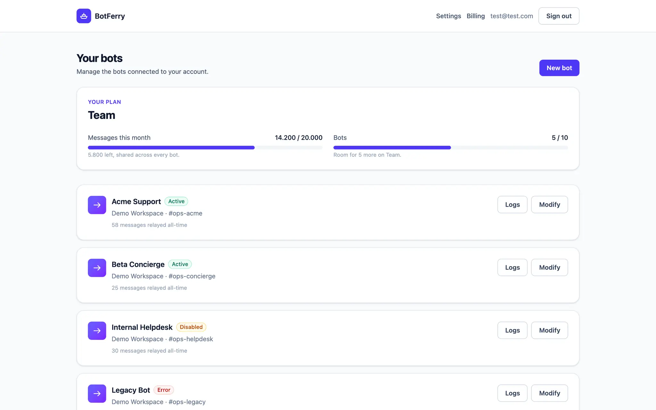Viewport: 656px width, 410px height.
Task: Click the 14.200 / 20.000 message count
Action: (299, 138)
